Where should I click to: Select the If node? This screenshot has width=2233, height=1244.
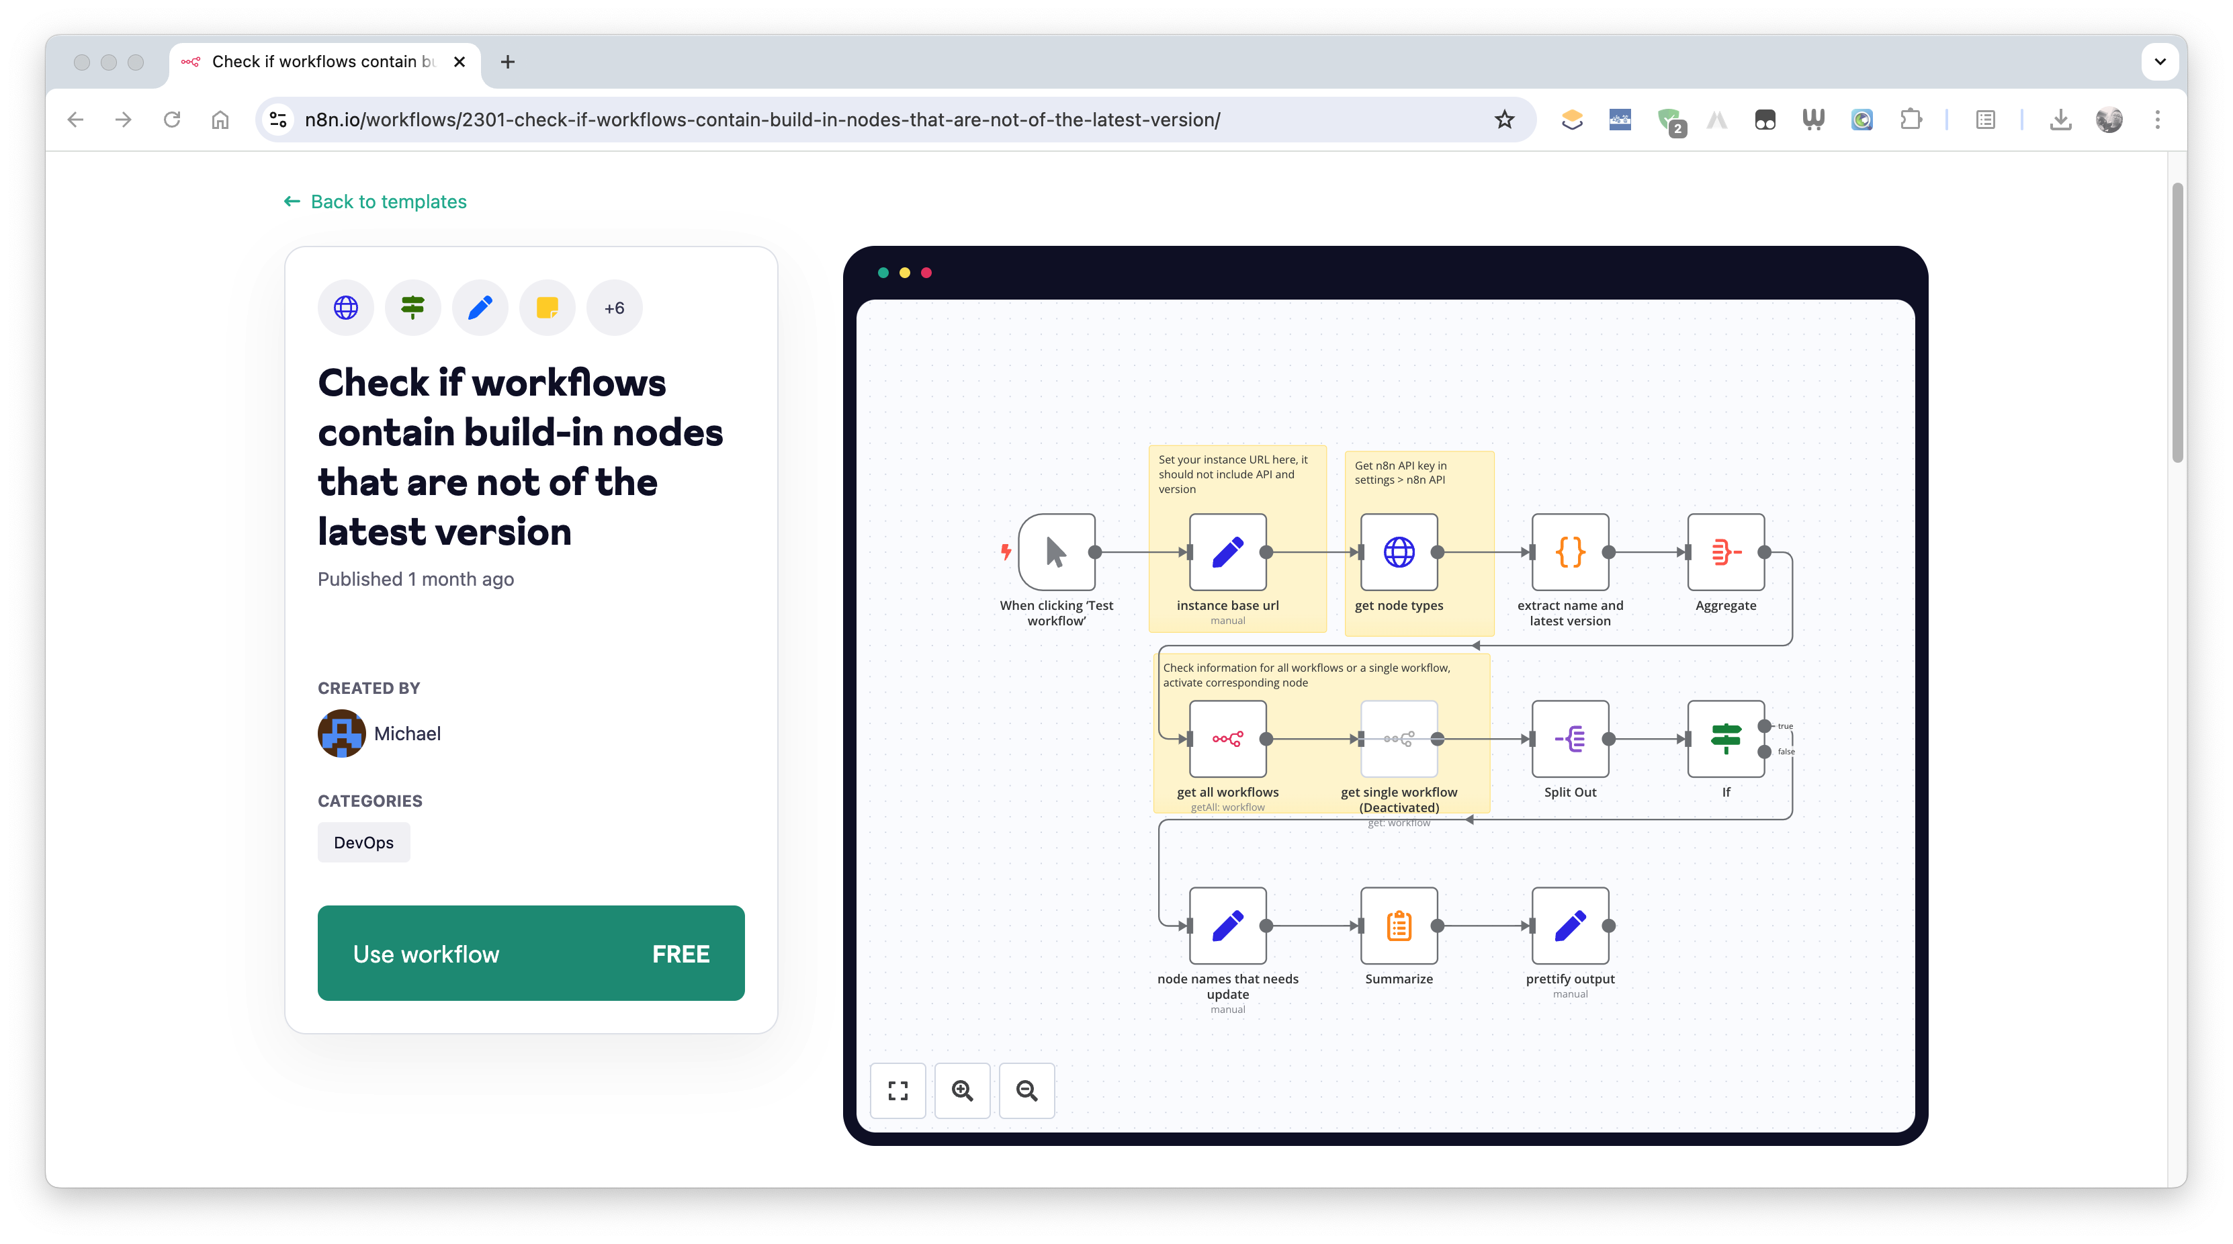1725,739
